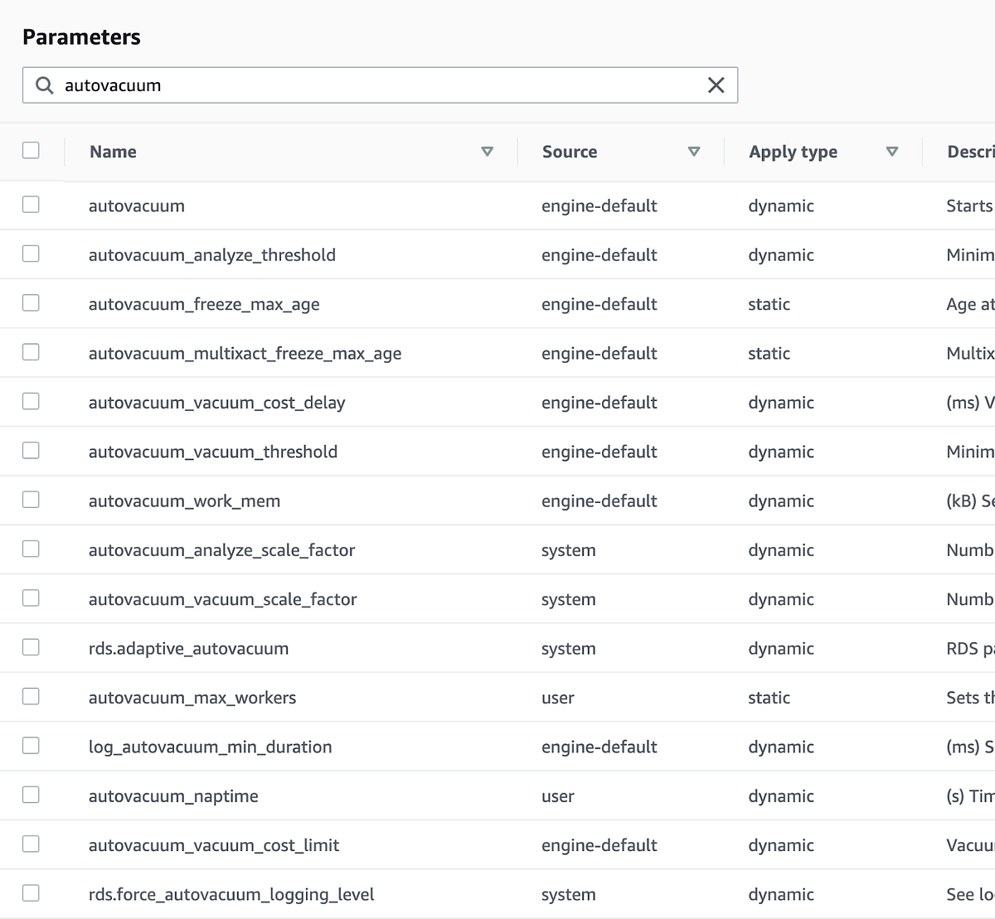Click autovacuum_multixact_freeze_max_age name
The width and height of the screenshot is (995, 919).
coord(245,354)
